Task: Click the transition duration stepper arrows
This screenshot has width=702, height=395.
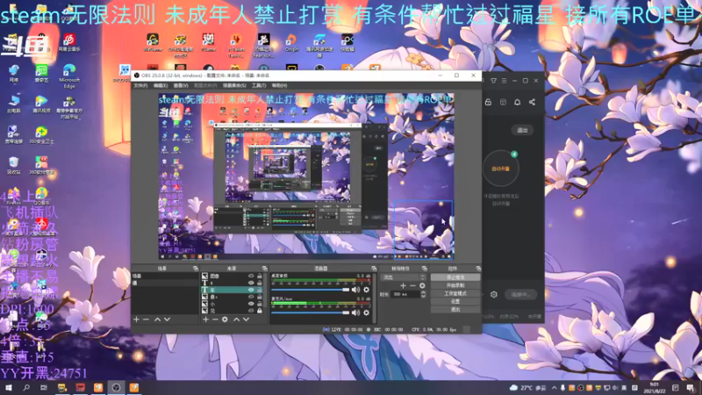Action: pos(423,294)
